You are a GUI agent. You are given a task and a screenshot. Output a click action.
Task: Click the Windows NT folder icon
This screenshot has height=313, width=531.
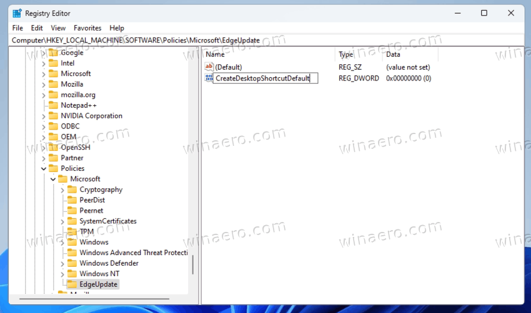click(x=72, y=274)
